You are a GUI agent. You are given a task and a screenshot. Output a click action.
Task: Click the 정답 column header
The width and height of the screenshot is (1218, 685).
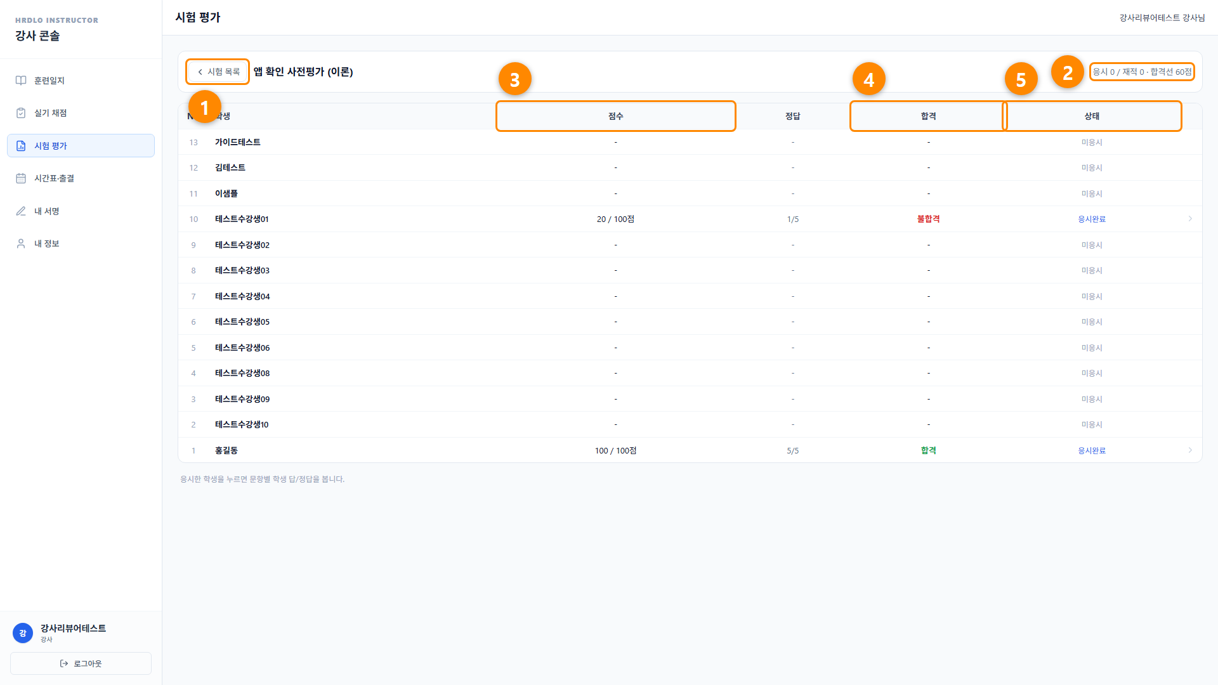(793, 116)
